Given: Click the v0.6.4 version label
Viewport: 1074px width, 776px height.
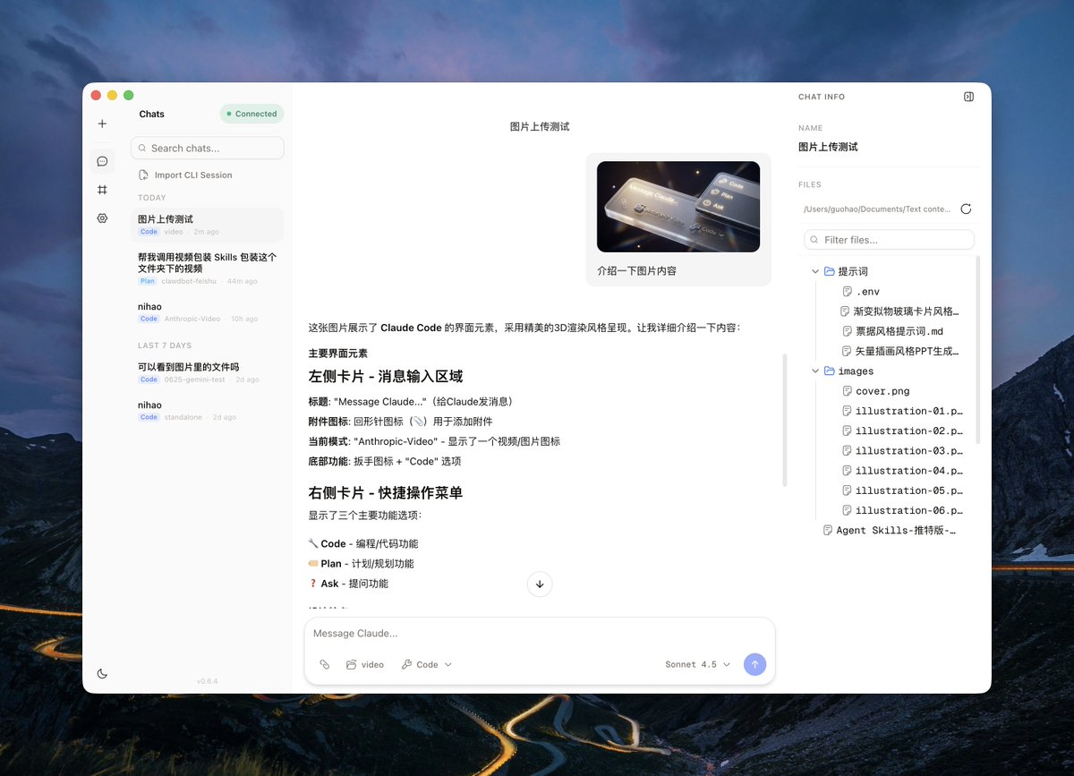Looking at the screenshot, I should (207, 681).
